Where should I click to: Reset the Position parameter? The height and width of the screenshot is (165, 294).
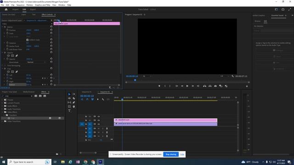[51, 30]
